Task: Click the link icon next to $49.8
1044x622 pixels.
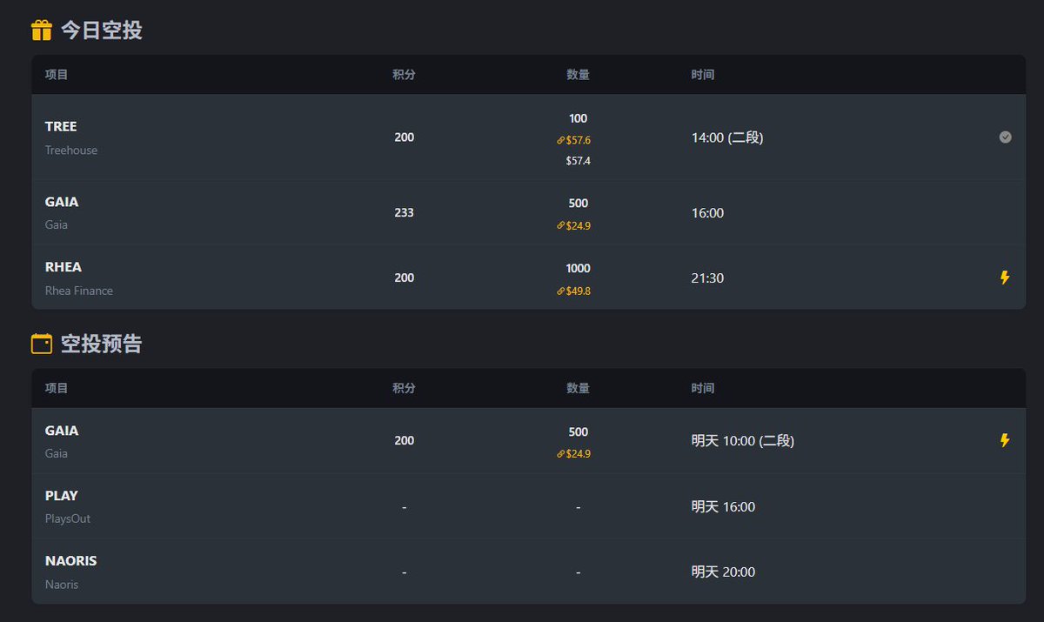Action: [x=560, y=291]
